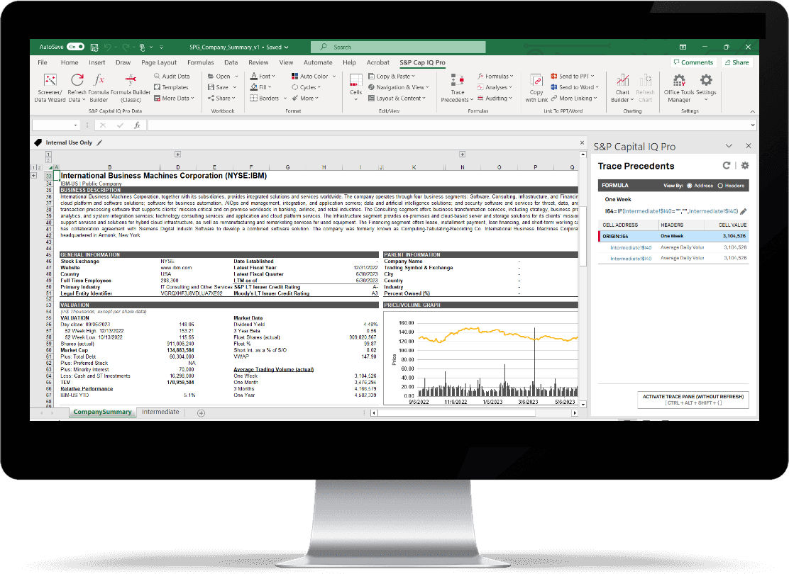The image size is (789, 574).
Task: Open Trace Precedents pane settings gear
Action: (745, 165)
